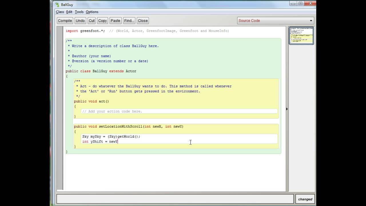This screenshot has height=206, width=366.
Task: Click the Copy button
Action: coord(102,21)
